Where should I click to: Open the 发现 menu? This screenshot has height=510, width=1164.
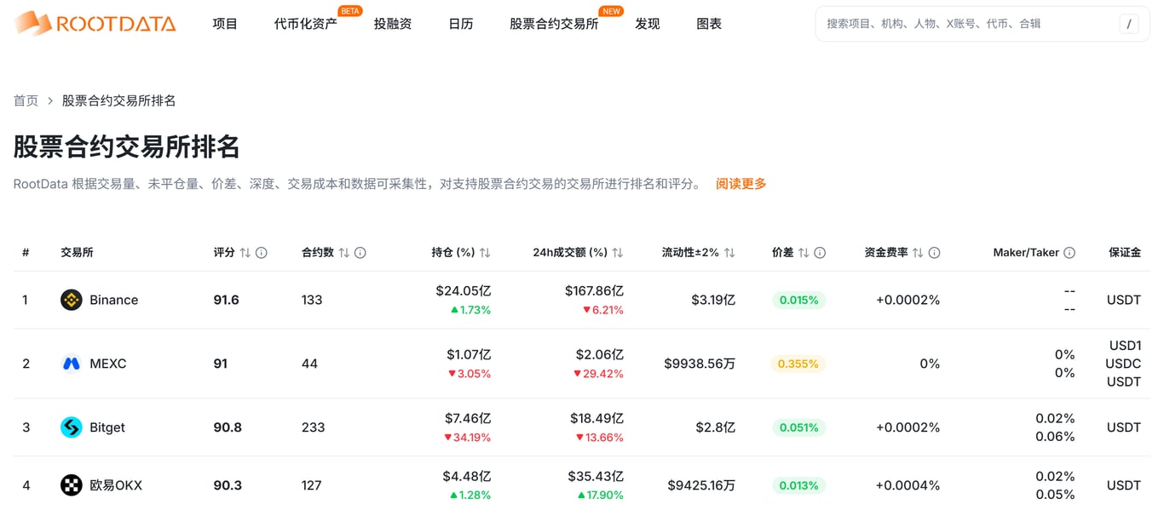tap(648, 24)
